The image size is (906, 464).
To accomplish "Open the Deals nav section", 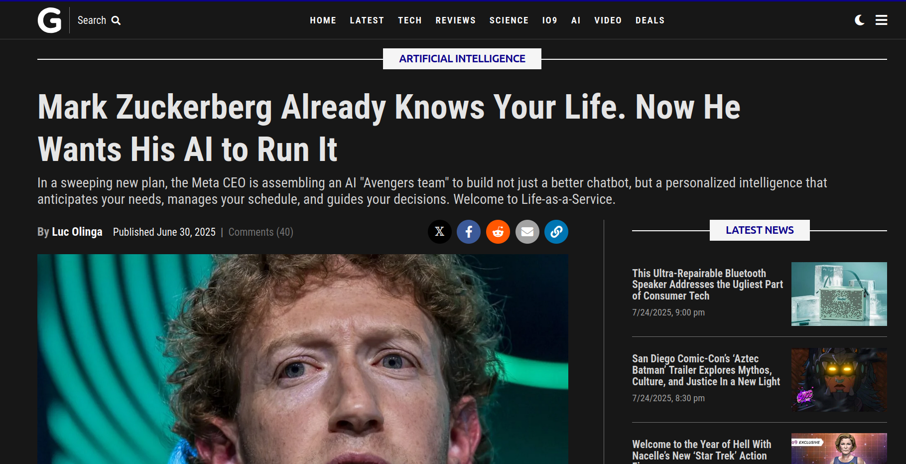I will (650, 20).
